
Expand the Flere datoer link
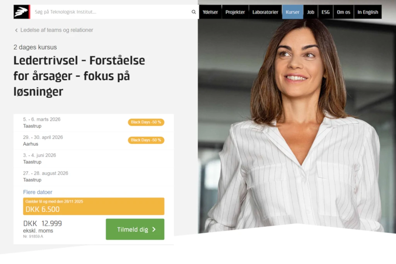point(38,192)
